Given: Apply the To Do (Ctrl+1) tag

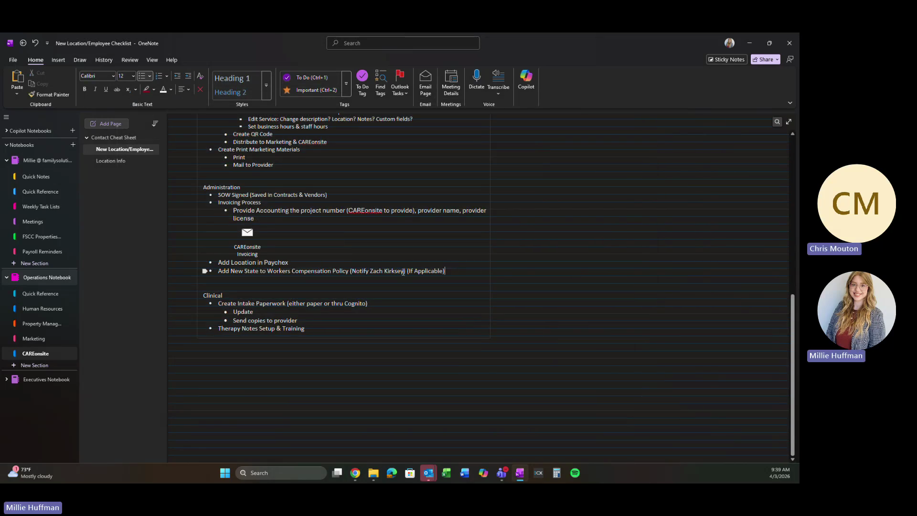Looking at the screenshot, I should pos(312,77).
